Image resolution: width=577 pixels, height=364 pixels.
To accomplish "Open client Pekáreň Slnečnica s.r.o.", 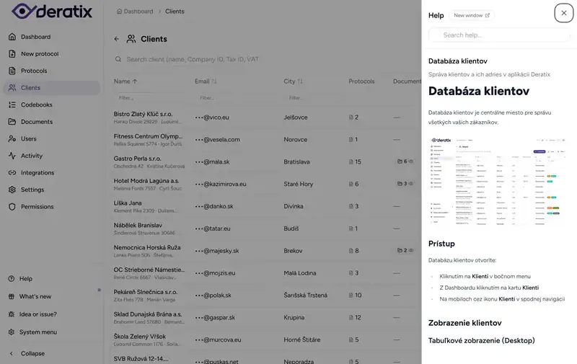I will (146, 292).
